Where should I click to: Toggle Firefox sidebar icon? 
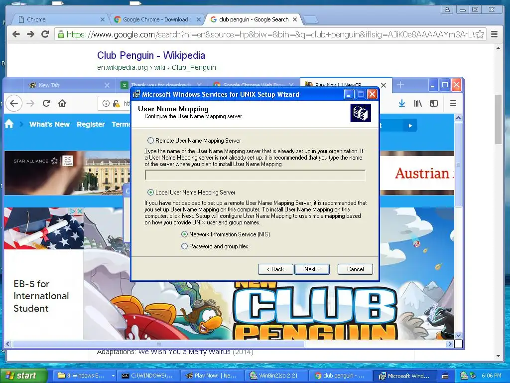pos(434,104)
